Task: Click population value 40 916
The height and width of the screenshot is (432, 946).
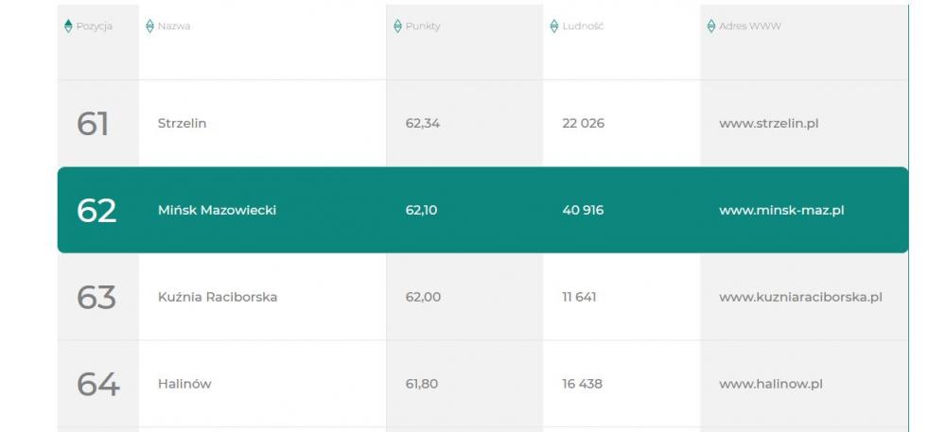Action: point(583,210)
